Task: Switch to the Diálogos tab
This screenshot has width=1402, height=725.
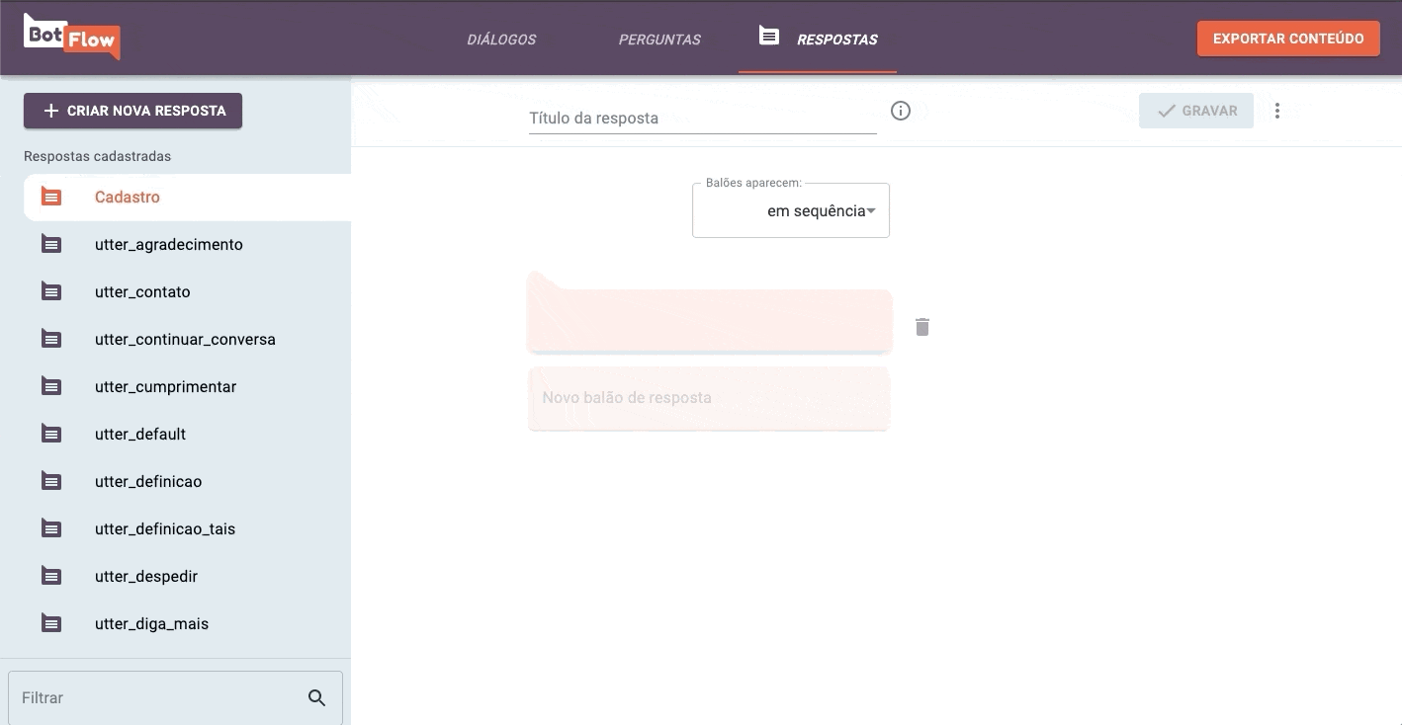Action: coord(501,40)
